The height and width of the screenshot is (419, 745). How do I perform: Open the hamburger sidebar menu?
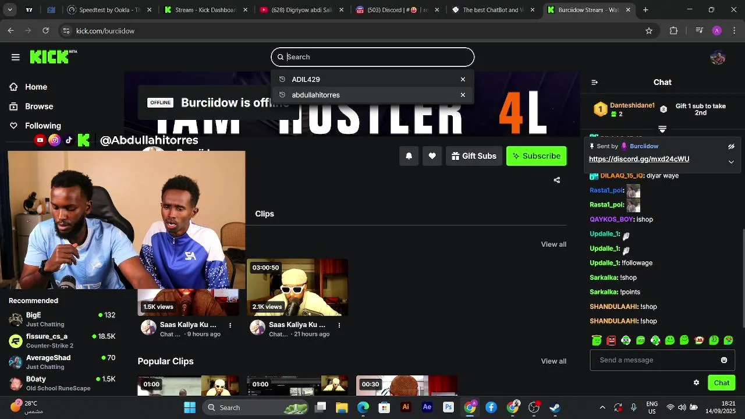tap(16, 57)
